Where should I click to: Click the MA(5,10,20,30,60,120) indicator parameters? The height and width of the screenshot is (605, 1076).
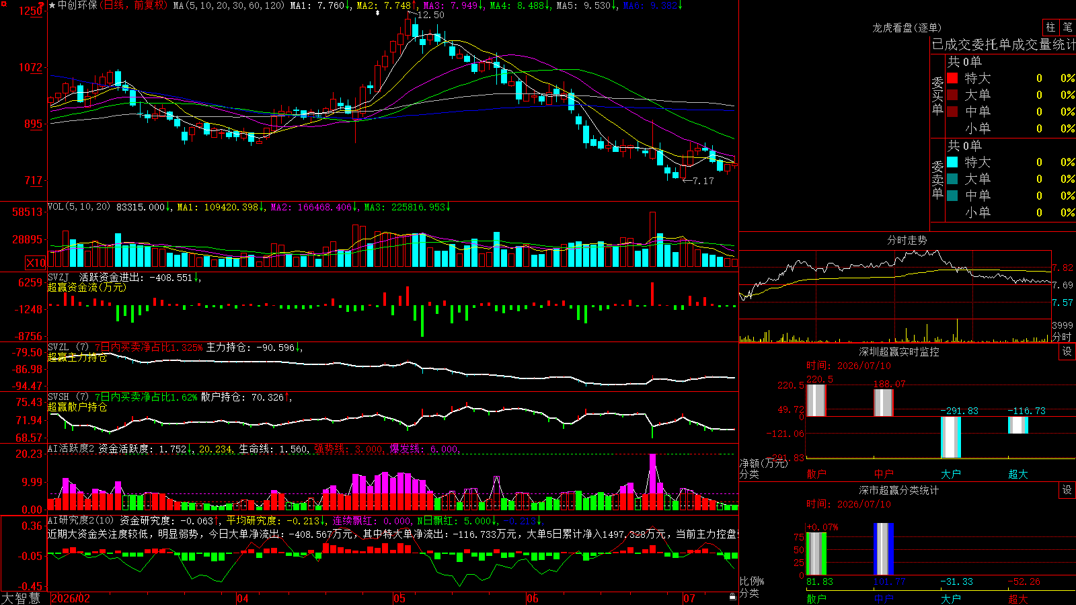pos(229,5)
